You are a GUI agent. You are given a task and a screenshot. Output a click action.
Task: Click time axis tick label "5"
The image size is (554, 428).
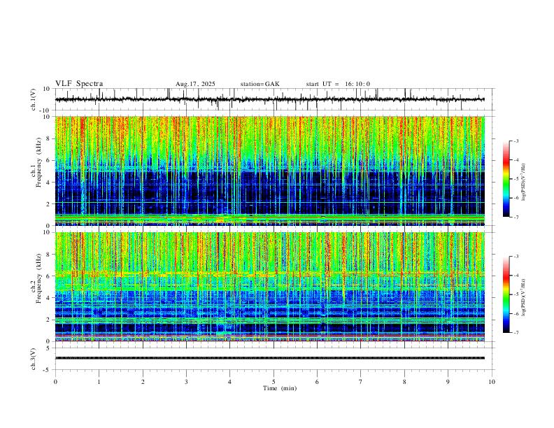click(274, 382)
